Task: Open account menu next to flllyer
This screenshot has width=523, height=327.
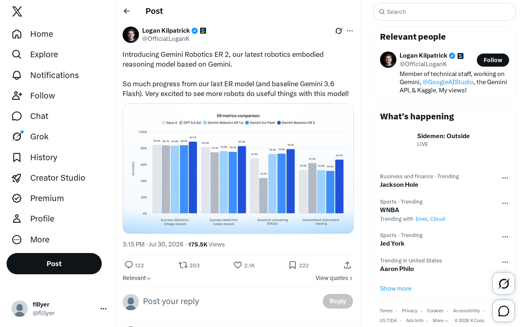Action: coord(103,309)
